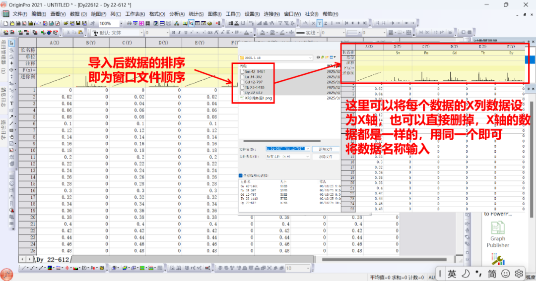Click the Greek symbols αβ icon

(210, 32)
